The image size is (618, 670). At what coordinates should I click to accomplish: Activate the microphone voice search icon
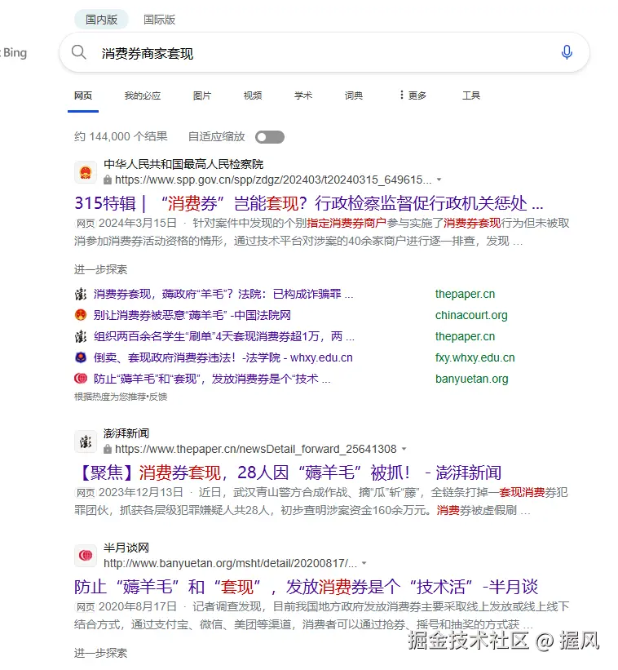(567, 52)
